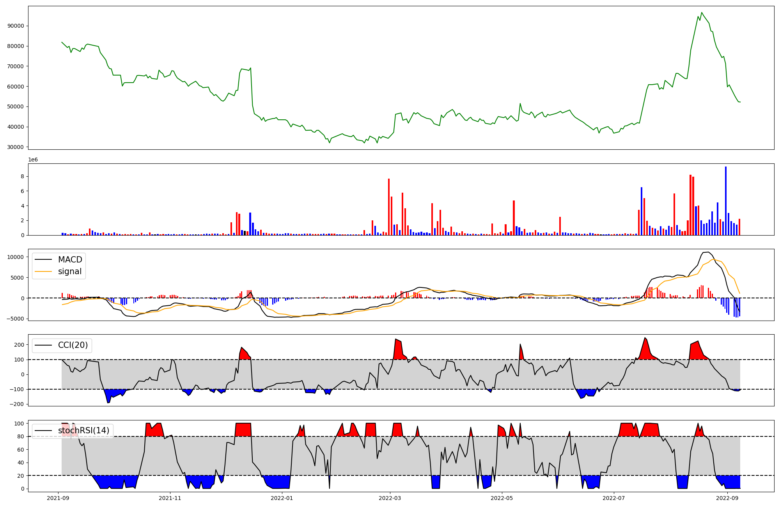This screenshot has height=507, width=780.
Task: Click the 2021-09 date tick label
Action: [x=58, y=498]
